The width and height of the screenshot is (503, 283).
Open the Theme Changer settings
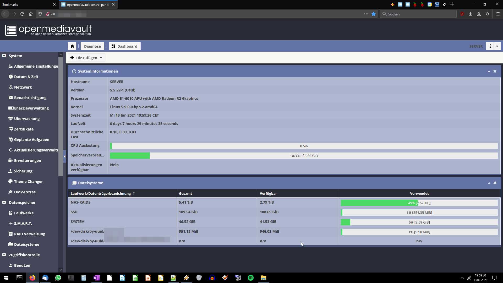(28, 181)
